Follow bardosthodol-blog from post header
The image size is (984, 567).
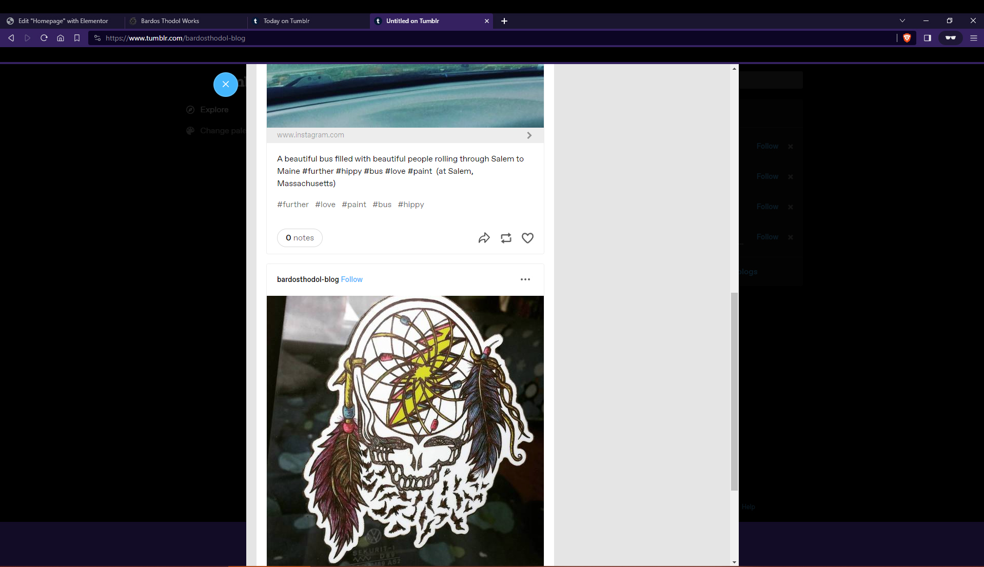coord(352,279)
